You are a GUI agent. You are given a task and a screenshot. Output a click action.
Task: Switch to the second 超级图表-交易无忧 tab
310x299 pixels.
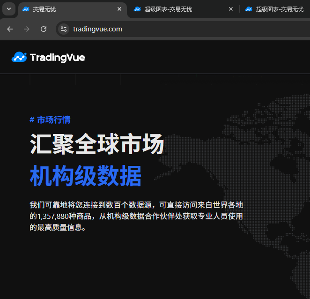(184, 9)
